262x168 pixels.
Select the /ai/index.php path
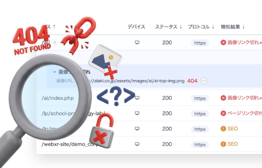(x=58, y=98)
